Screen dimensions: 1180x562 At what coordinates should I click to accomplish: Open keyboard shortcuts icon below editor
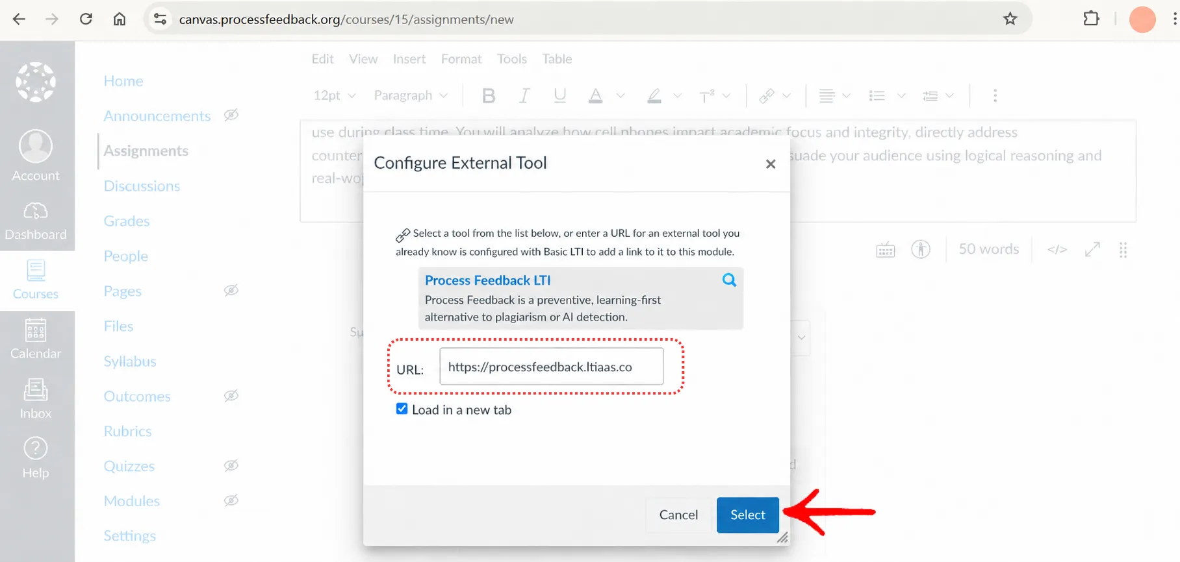pos(886,250)
